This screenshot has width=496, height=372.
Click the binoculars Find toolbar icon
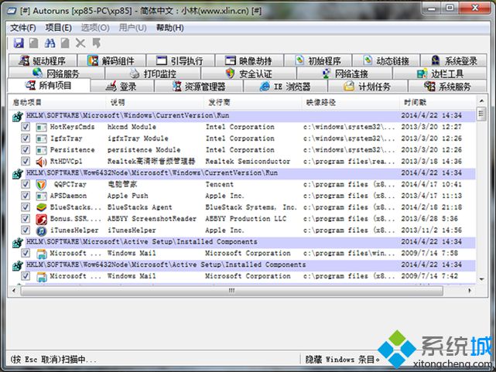tap(50, 43)
